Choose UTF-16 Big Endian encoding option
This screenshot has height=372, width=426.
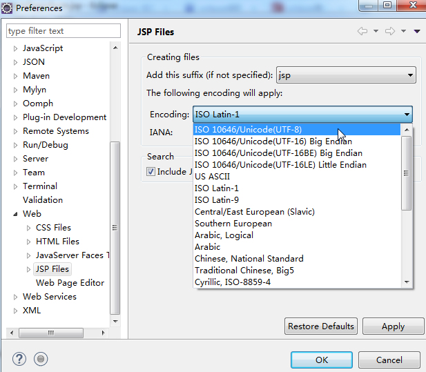click(x=297, y=141)
